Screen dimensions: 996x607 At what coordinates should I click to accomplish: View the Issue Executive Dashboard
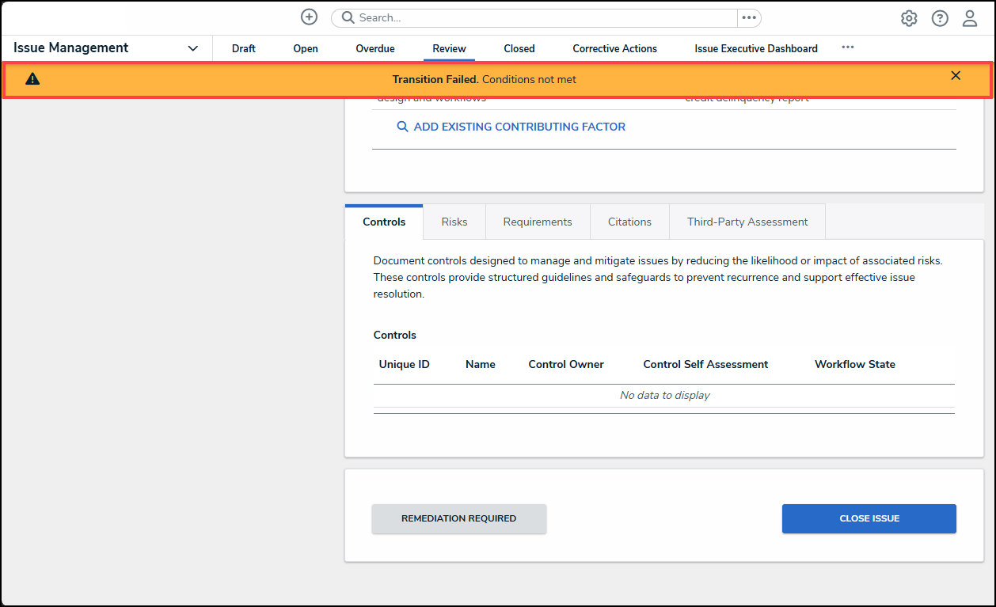pos(755,48)
